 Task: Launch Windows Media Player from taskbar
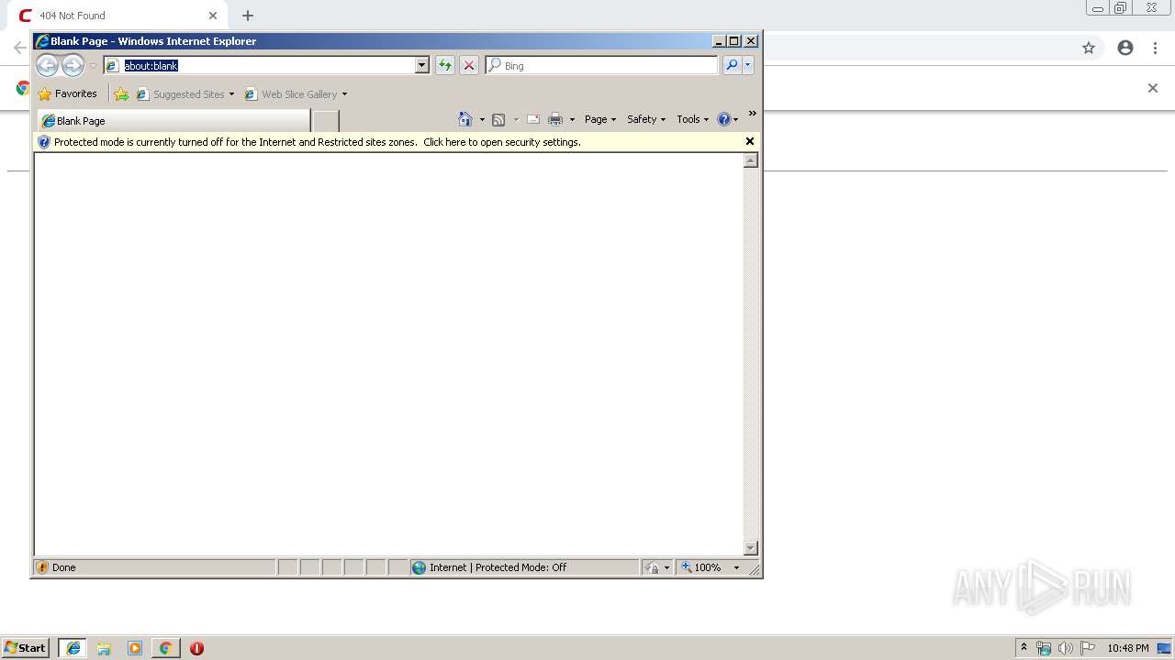point(135,648)
